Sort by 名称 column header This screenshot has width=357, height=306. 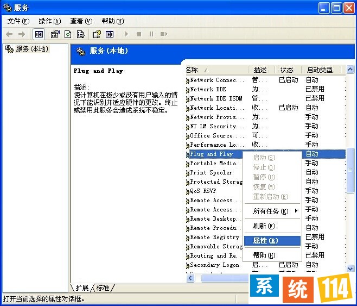[x=217, y=70]
